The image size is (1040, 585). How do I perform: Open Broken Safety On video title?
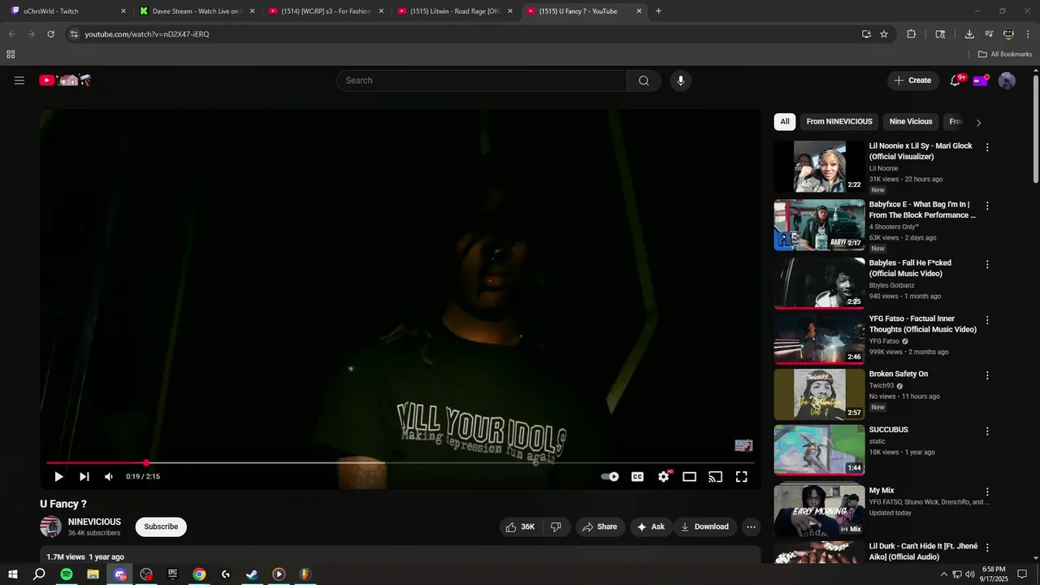pyautogui.click(x=899, y=375)
